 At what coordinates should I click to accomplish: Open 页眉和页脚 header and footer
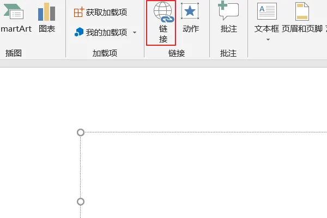302,19
